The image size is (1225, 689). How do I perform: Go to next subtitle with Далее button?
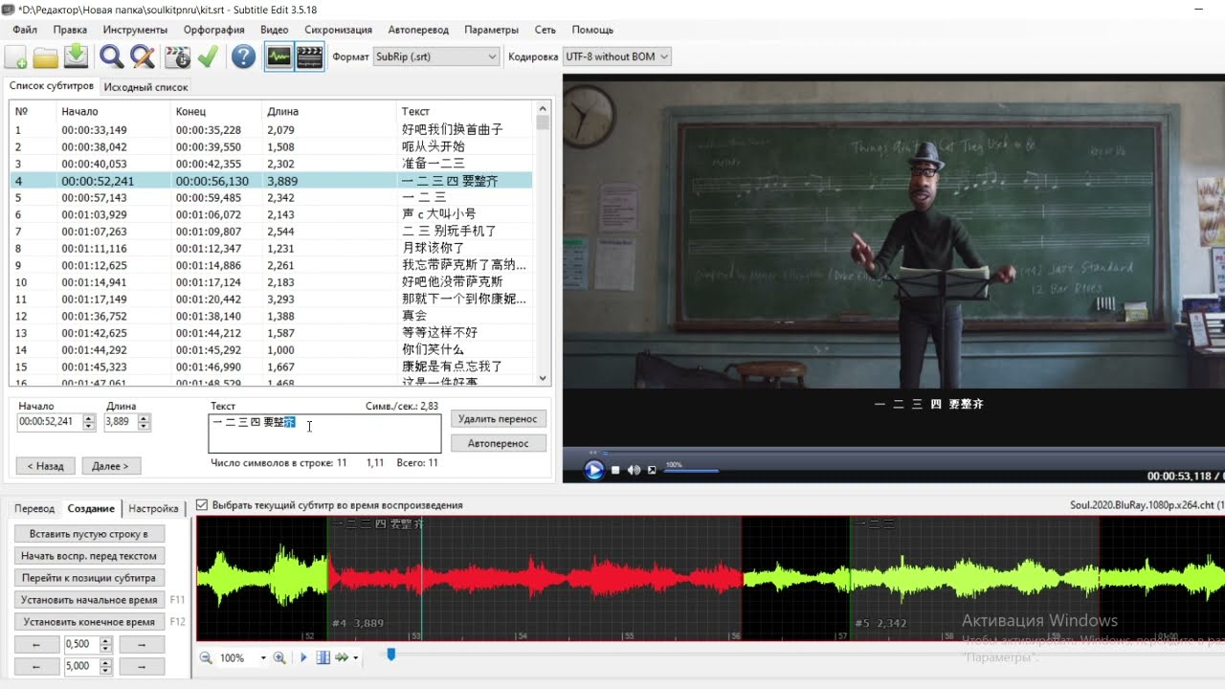(x=111, y=466)
